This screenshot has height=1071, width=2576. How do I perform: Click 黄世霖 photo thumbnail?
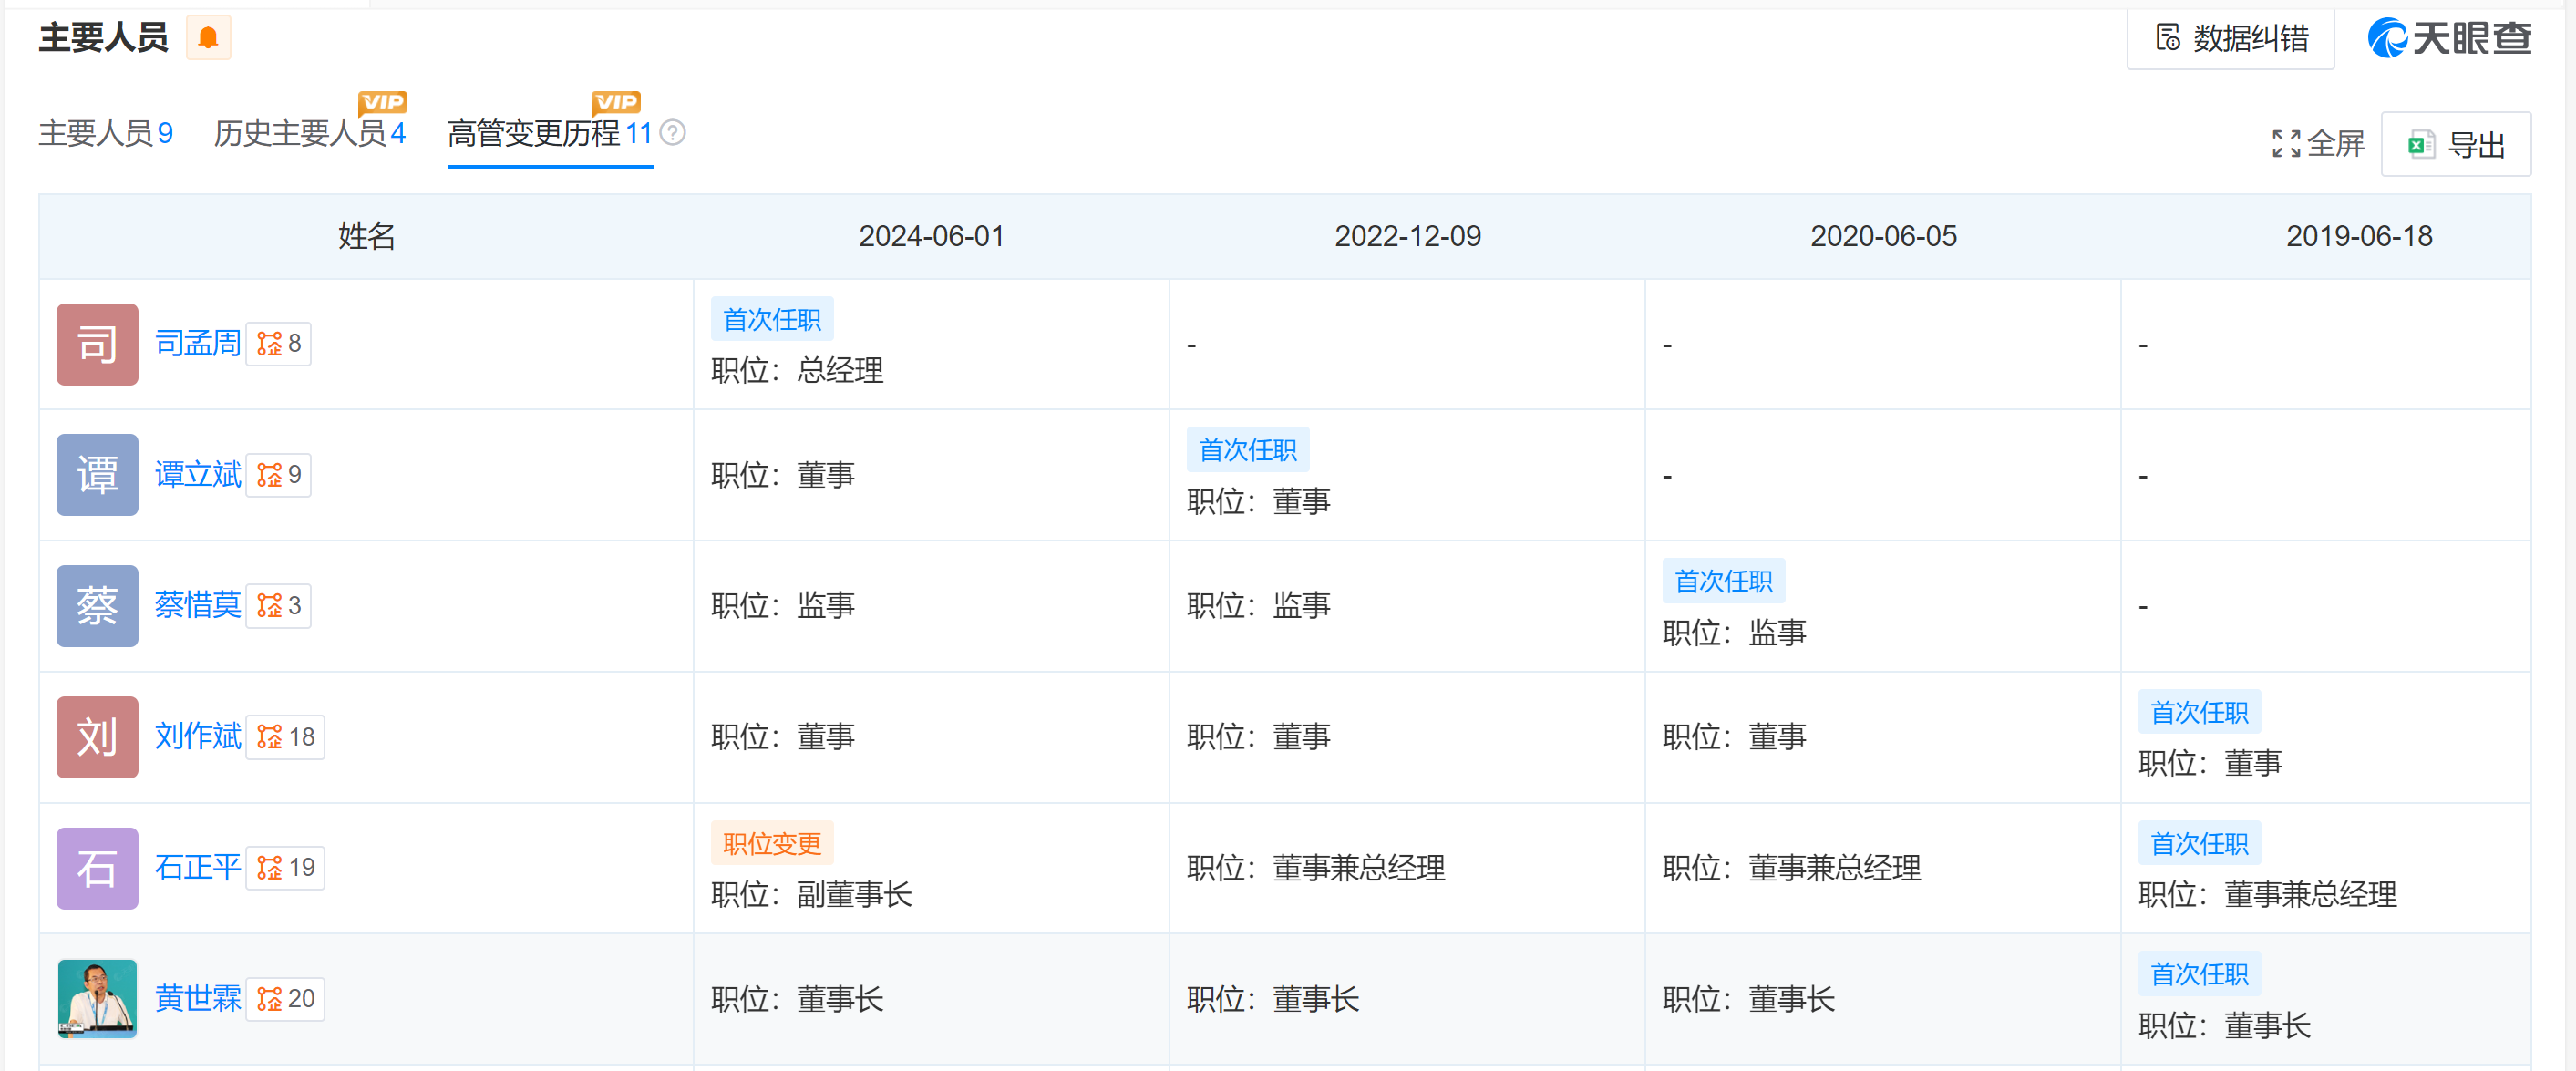tap(97, 998)
